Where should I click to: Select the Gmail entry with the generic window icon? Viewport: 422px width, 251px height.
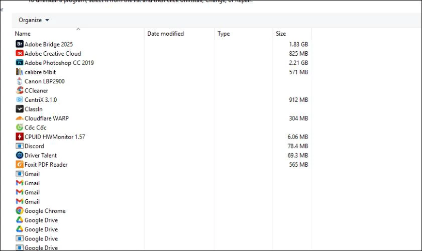[x=20, y=174]
